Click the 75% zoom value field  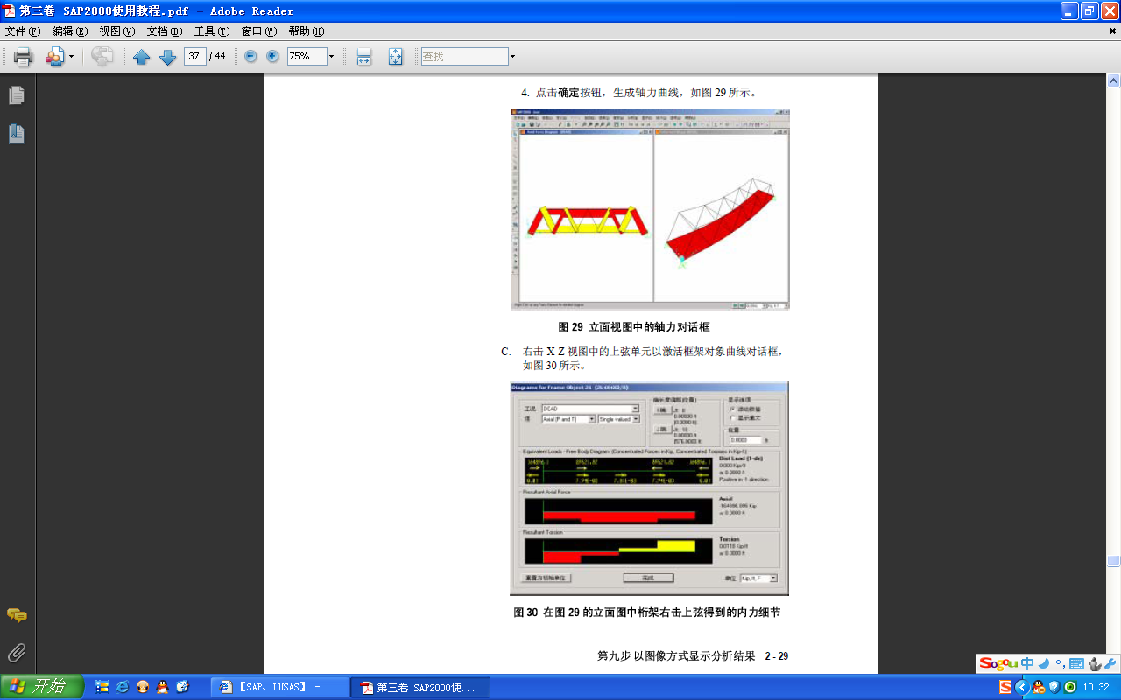[x=307, y=56]
